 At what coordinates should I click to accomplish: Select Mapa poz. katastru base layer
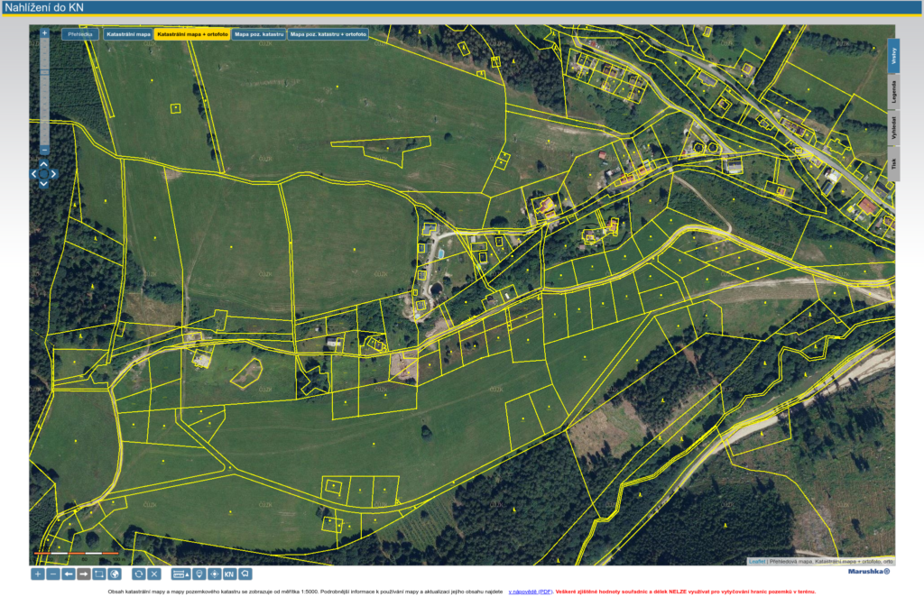[x=259, y=34]
